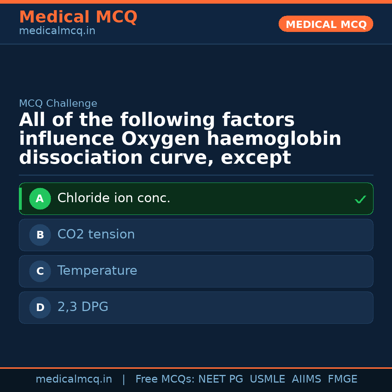Click the C letter circle badge
Viewport: 392px width, 392px height.
click(40, 271)
